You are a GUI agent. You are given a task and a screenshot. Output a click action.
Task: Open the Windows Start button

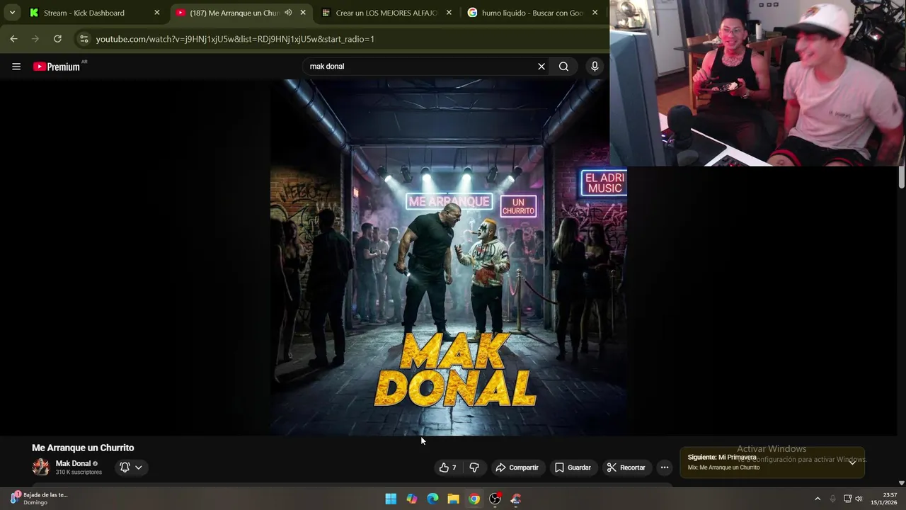391,499
